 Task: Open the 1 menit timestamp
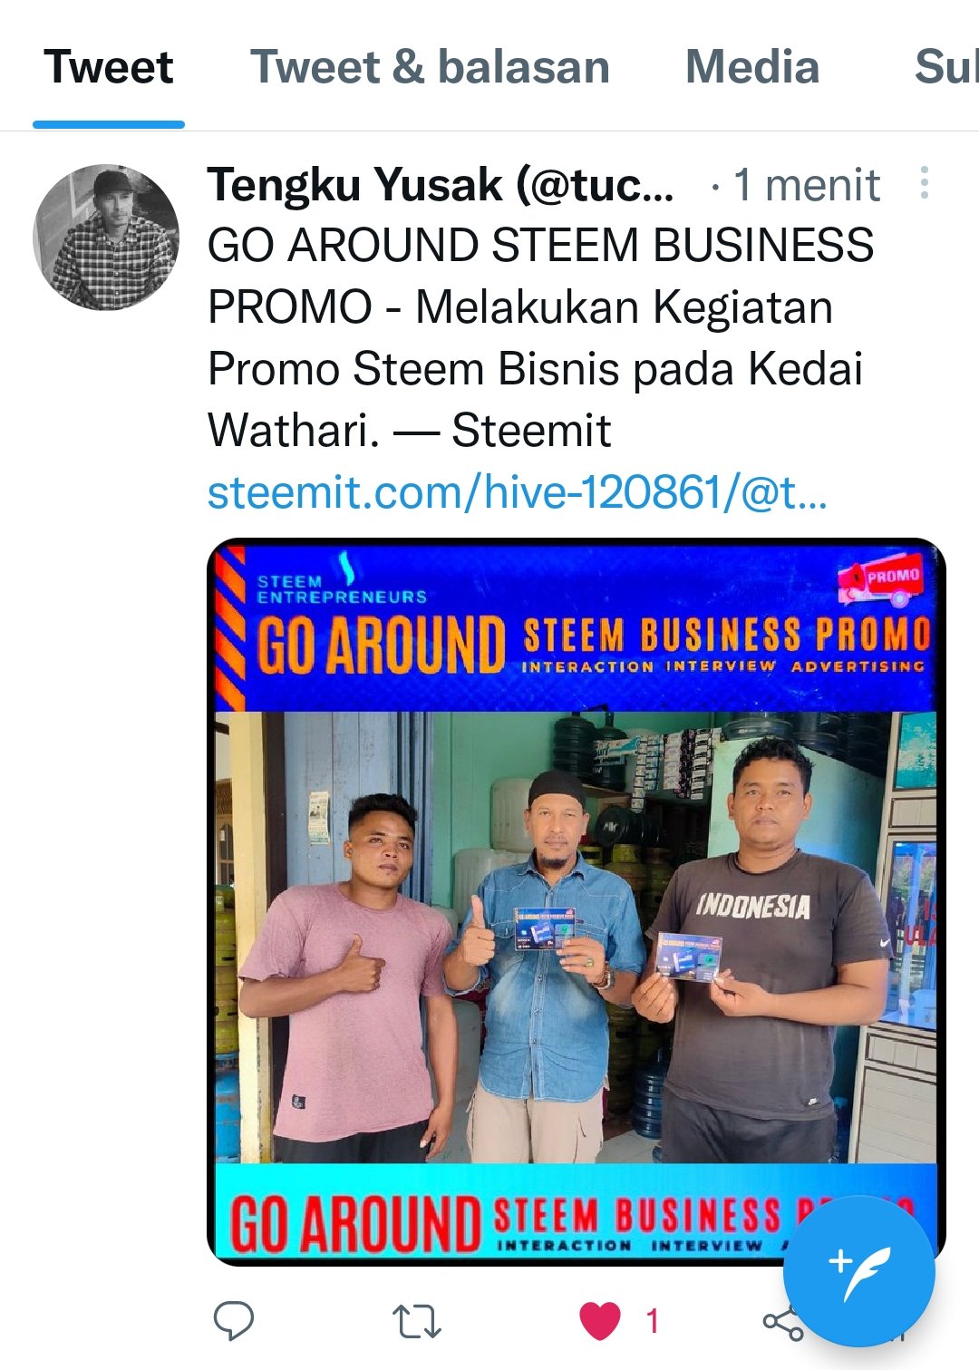click(807, 185)
